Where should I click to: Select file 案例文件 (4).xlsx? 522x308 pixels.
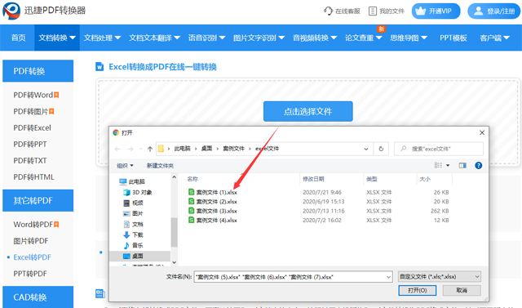coord(212,221)
